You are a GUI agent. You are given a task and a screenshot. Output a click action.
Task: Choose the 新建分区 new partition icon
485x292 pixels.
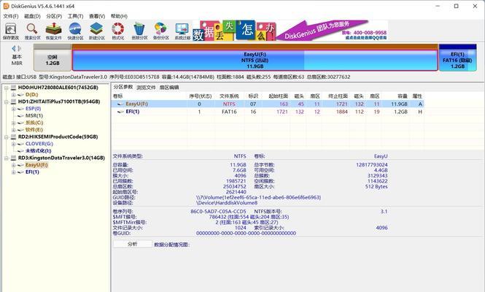pos(96,31)
